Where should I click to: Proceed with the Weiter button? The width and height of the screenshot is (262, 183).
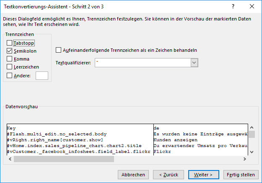pyautogui.click(x=203, y=174)
